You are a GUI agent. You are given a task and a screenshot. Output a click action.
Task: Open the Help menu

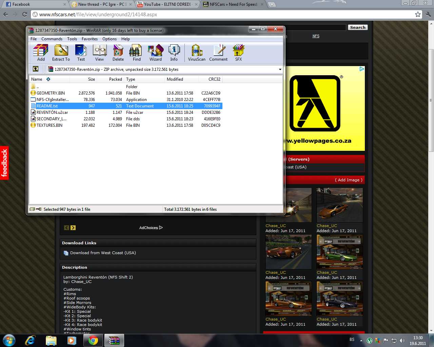(x=125, y=39)
